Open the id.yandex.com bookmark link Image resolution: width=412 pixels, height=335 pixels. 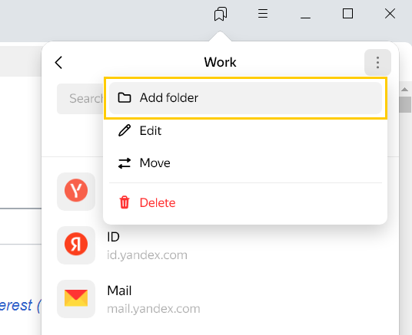click(x=147, y=255)
